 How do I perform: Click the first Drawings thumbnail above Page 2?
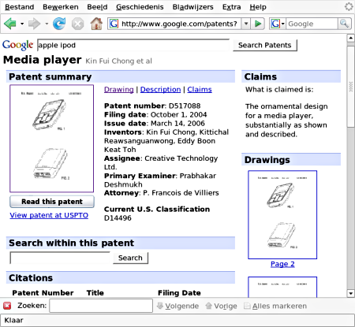pos(282,215)
